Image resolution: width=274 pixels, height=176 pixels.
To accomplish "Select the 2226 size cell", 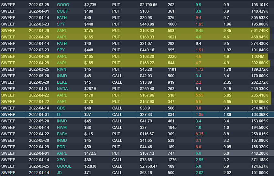I will (172, 56).
